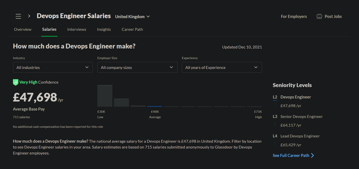The width and height of the screenshot is (359, 169).
Task: Click the breadcrumb arrow beside the menu
Action: pos(29,16)
